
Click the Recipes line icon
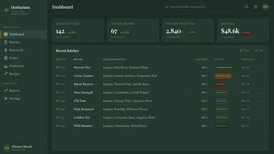coord(6,74)
